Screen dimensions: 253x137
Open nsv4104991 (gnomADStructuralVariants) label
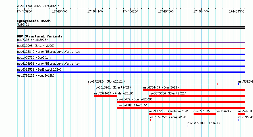point(49,64)
